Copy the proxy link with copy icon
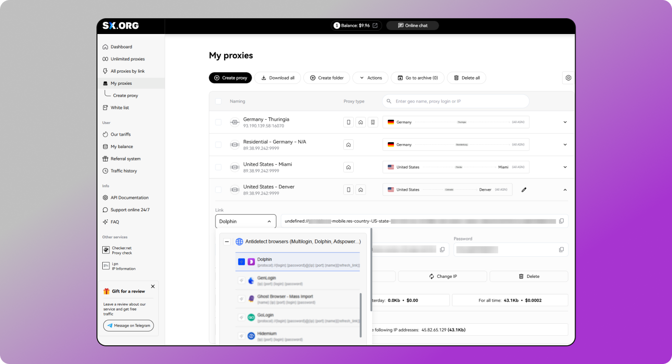Image resolution: width=672 pixels, height=364 pixels. pos(561,221)
